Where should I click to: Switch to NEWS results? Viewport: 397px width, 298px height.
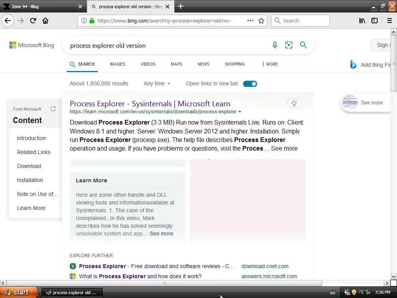(203, 64)
